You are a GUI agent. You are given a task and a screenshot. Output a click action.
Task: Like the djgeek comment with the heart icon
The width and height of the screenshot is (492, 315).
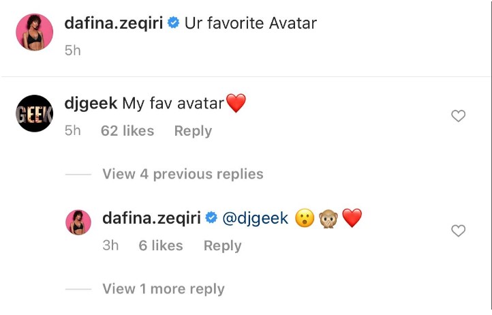tap(459, 117)
